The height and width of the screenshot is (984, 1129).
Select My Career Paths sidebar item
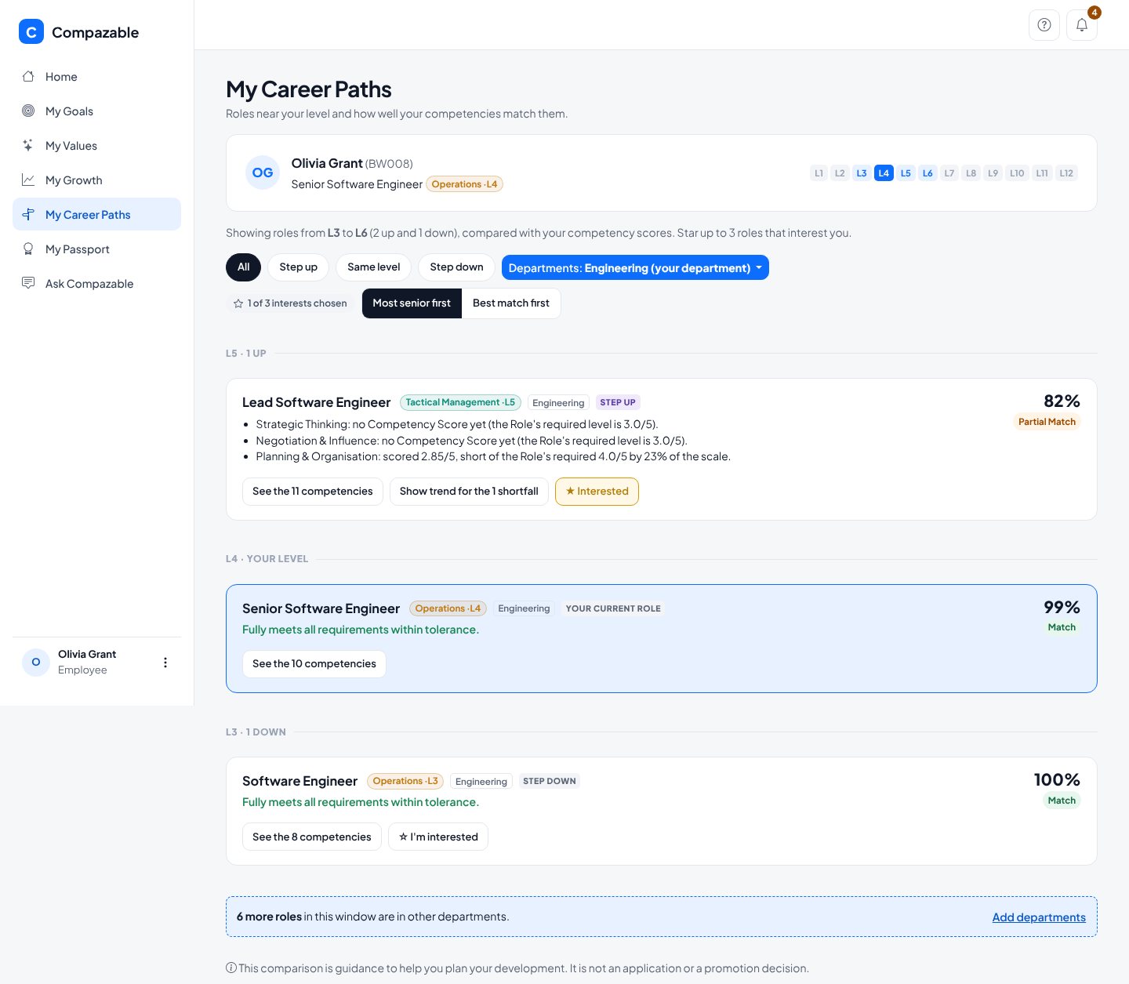coord(96,214)
